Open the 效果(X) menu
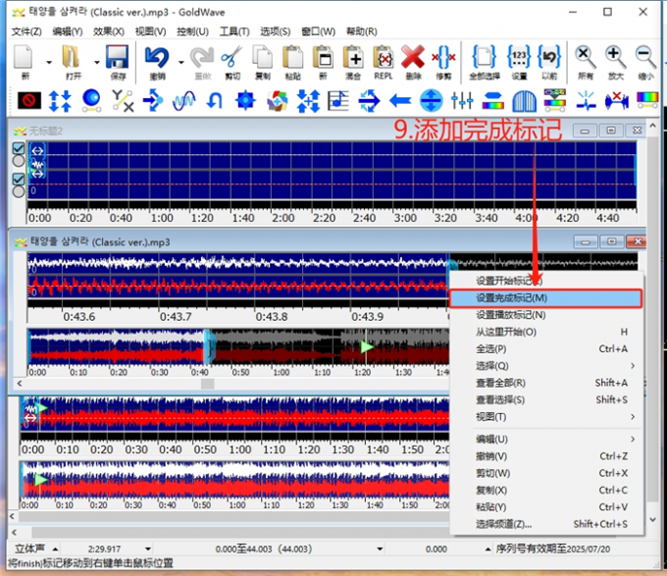 tap(109, 31)
